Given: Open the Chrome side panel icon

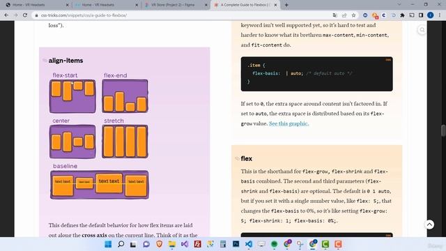Looking at the screenshot, I should click(x=421, y=15).
